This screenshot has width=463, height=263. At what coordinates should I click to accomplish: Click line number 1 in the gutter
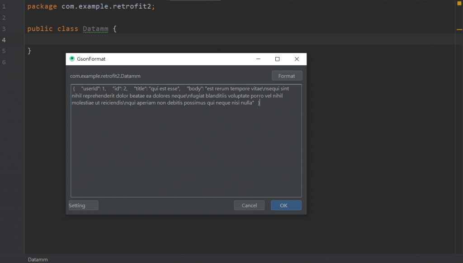point(4,6)
